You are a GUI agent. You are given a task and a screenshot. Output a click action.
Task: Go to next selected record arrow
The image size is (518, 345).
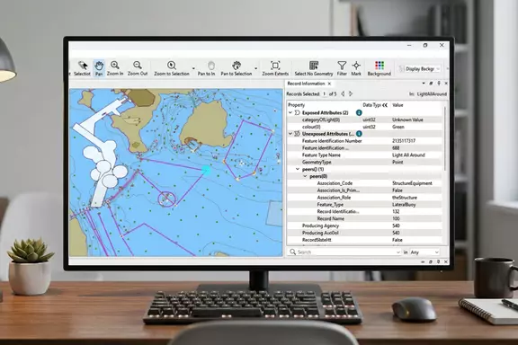click(351, 93)
